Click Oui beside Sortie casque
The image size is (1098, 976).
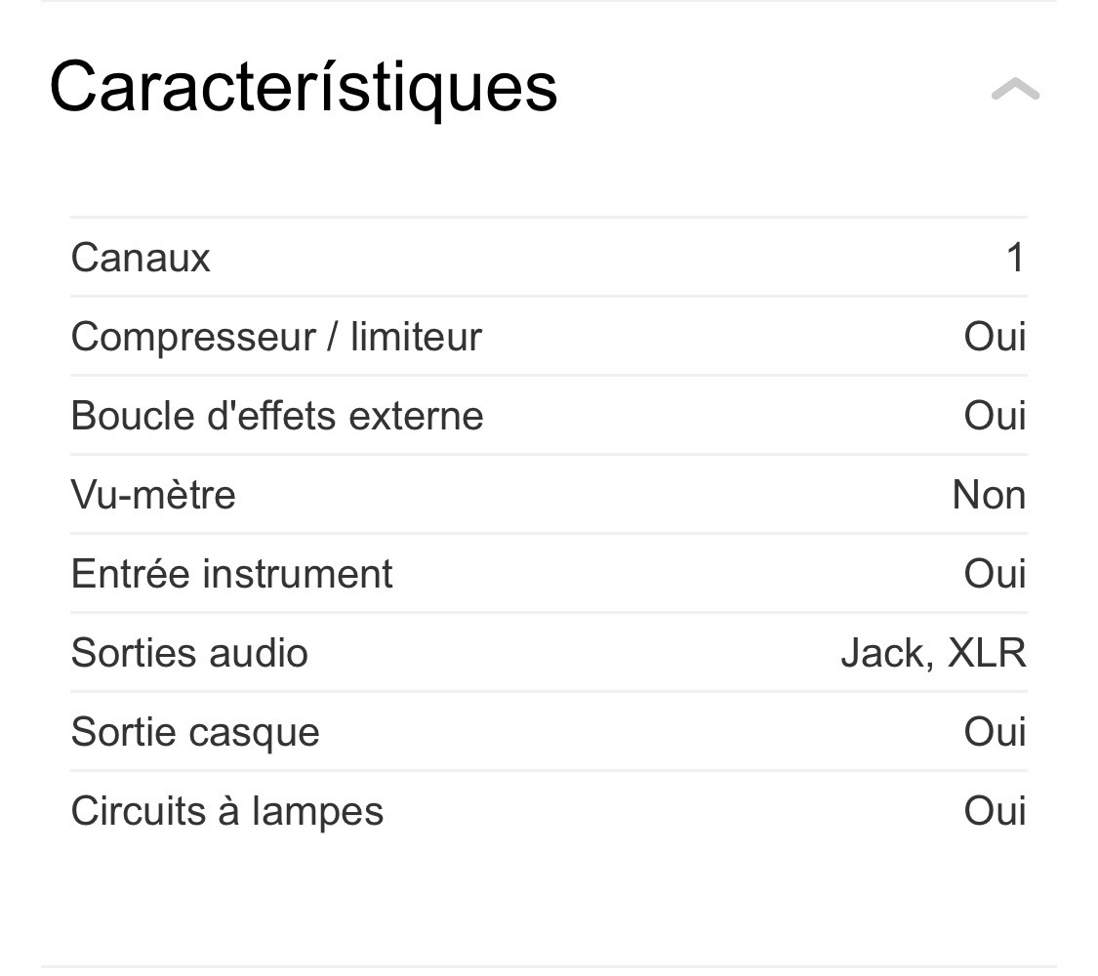click(995, 733)
